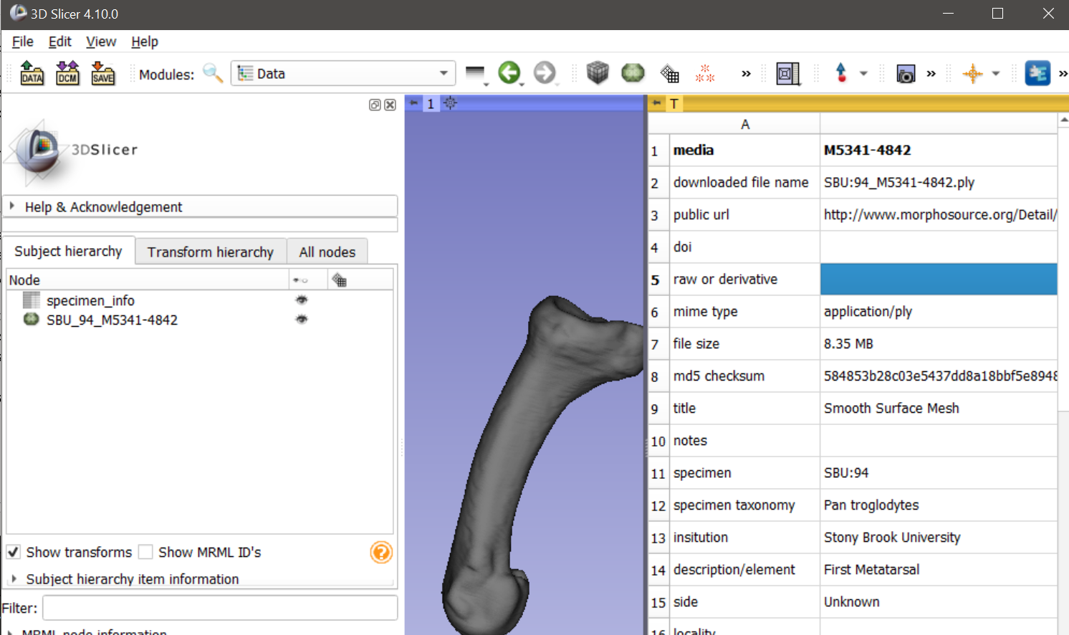Enable Show MRML ID's checkbox
The height and width of the screenshot is (635, 1069).
point(145,552)
